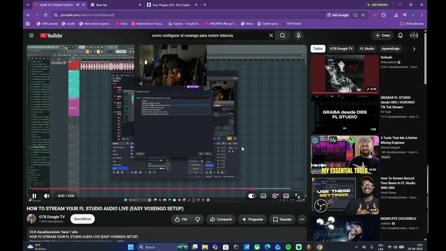This screenshot has width=446, height=251.
Task: Open the Use These Settings video thumbnail
Action: tap(345, 195)
